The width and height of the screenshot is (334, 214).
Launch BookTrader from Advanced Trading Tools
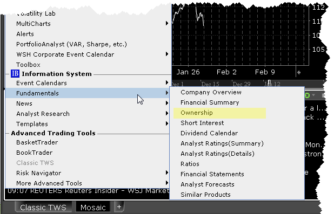pos(34,153)
